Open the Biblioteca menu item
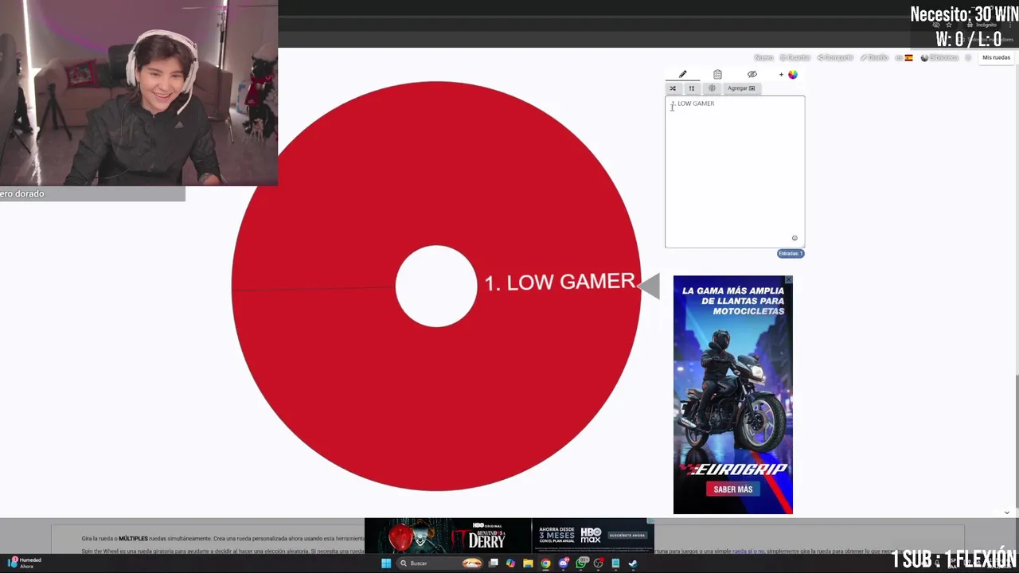Image resolution: width=1019 pixels, height=573 pixels. click(940, 58)
